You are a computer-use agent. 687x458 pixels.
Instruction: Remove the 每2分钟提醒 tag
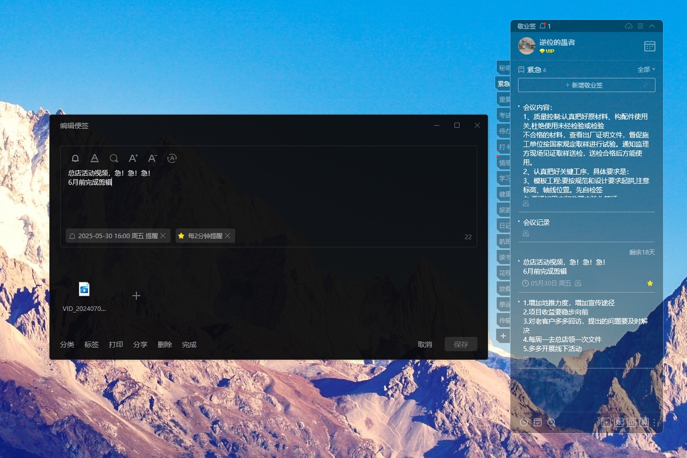(228, 236)
